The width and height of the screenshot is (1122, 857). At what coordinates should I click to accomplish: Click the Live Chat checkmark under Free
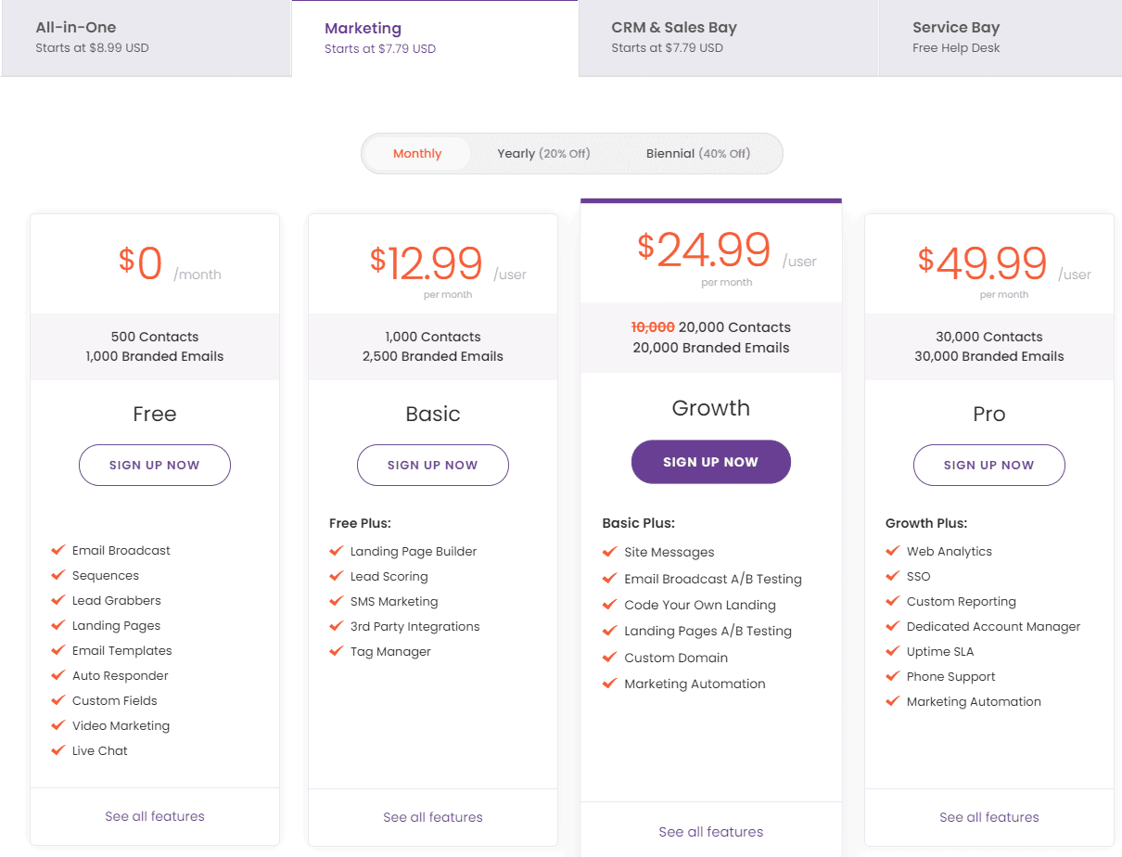tap(59, 750)
